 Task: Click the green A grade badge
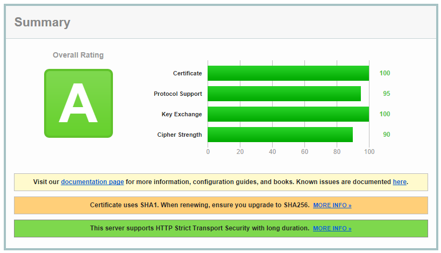tap(78, 103)
